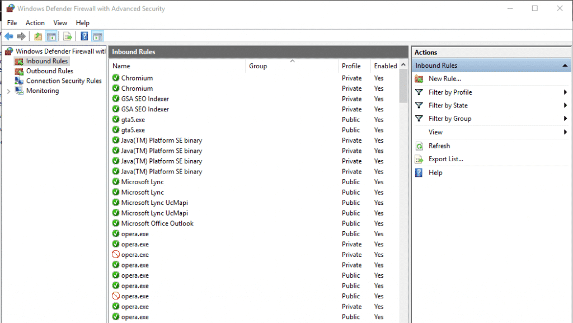Sort rules by the Profile column header
Screen dimensions: 573x323
click(351, 66)
